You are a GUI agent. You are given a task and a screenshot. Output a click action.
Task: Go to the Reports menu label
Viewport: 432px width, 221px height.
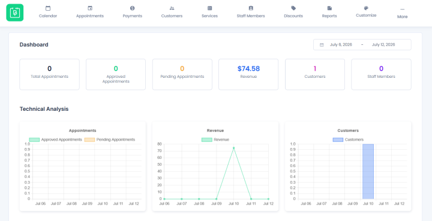(329, 16)
